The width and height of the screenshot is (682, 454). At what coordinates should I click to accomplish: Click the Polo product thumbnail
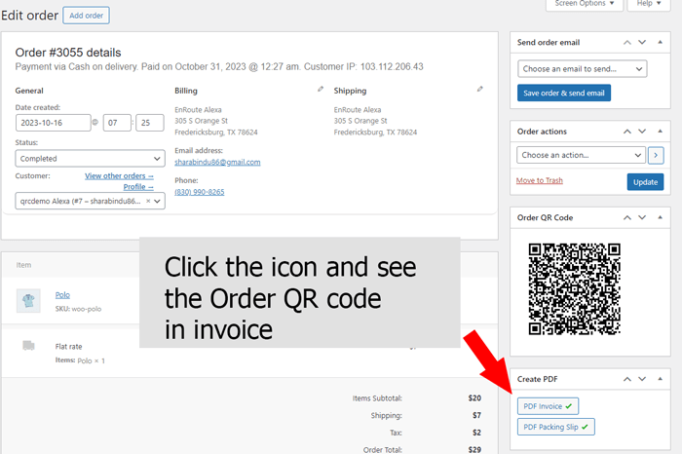tap(28, 300)
